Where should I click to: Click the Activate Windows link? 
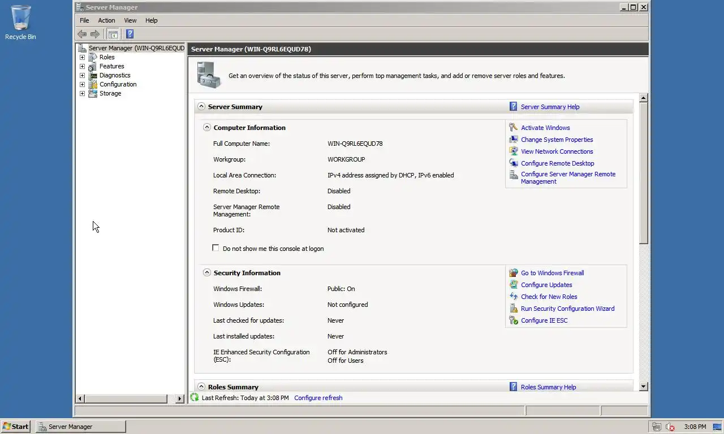click(545, 128)
